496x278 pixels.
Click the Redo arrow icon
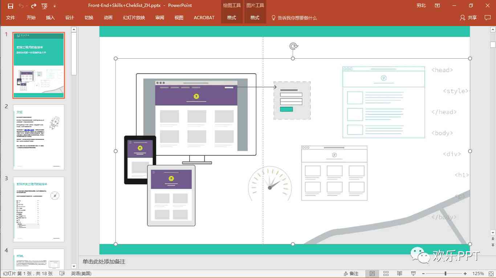(x=34, y=6)
